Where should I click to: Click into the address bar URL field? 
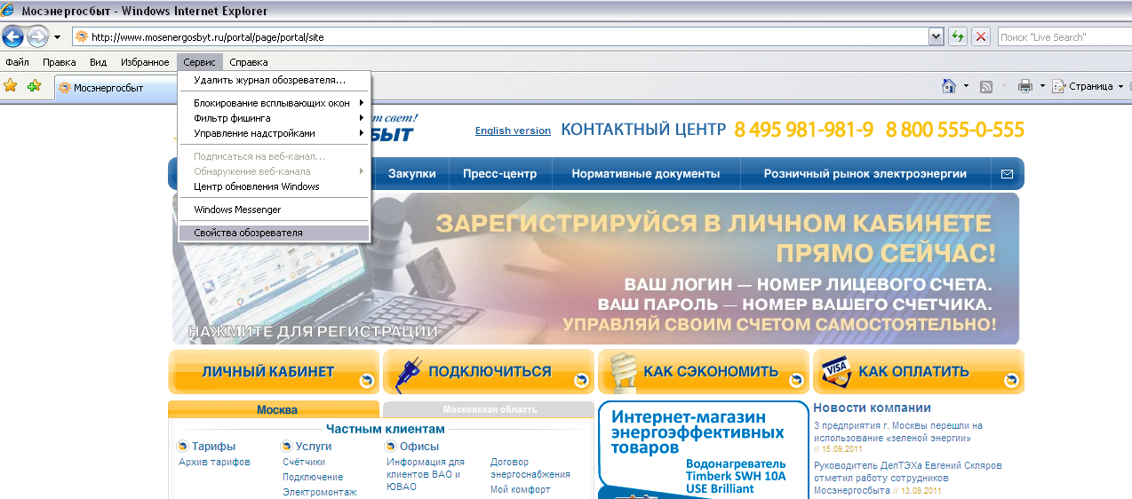(x=506, y=36)
